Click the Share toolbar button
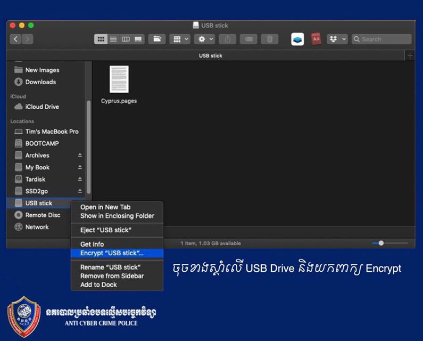Screen dimensions: 423x341 point(228,39)
